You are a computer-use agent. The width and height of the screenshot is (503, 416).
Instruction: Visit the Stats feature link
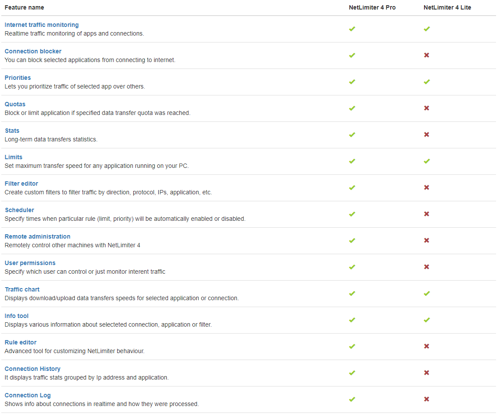point(12,131)
